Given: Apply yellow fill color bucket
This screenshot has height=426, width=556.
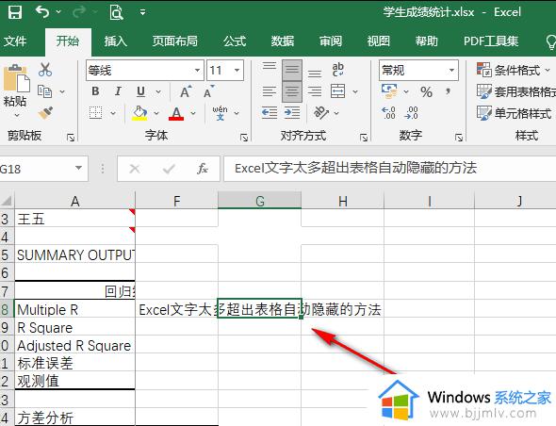Looking at the screenshot, I should tap(139, 113).
